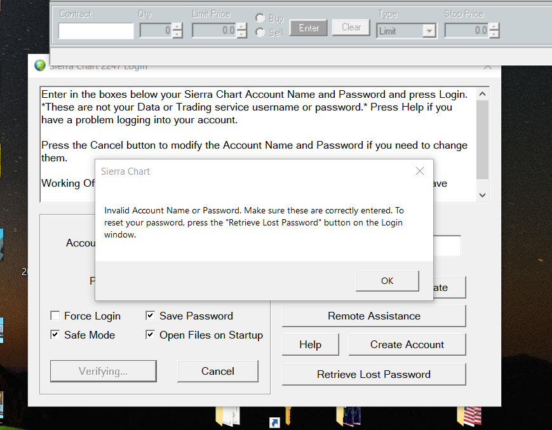Click the Limit Price value field
The height and width of the screenshot is (430, 552).
tap(215, 30)
